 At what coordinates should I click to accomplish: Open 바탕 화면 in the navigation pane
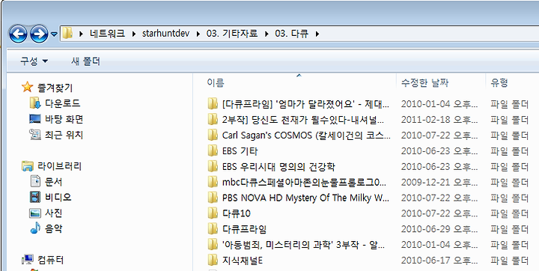coord(64,119)
